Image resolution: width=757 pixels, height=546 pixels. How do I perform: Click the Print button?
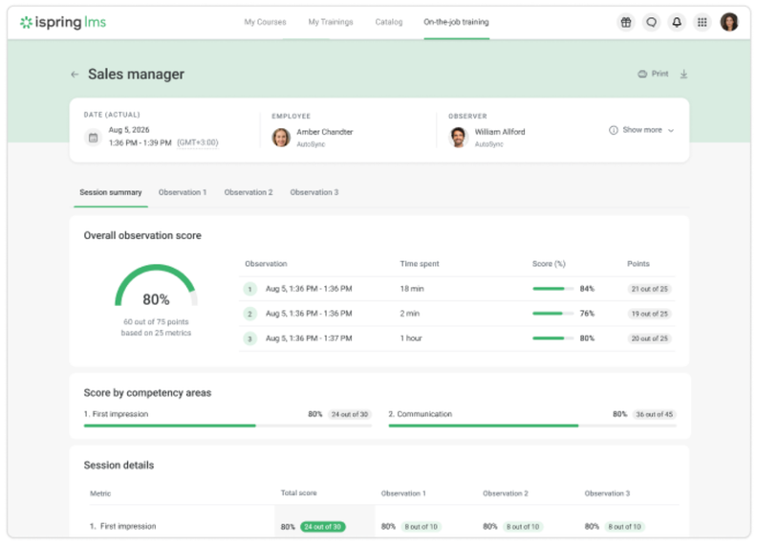pyautogui.click(x=653, y=74)
